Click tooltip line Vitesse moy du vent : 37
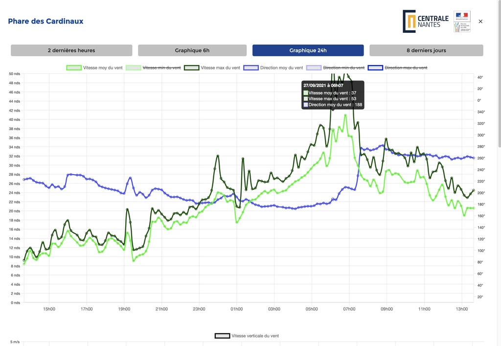Viewport: 501px width, 346px height. click(332, 93)
